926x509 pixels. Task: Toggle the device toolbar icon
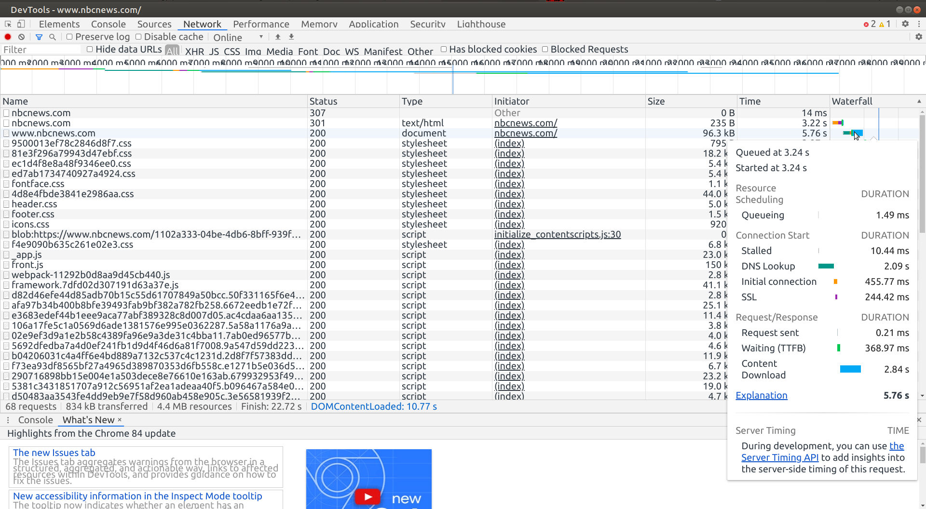coord(21,24)
